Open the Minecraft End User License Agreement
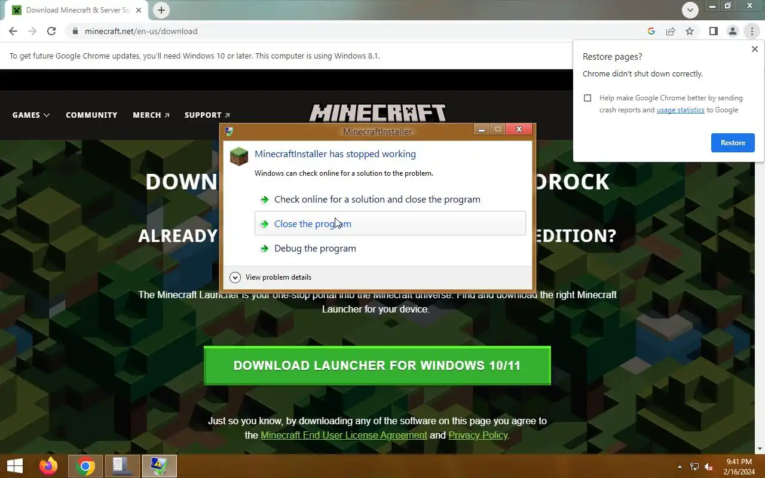The image size is (765, 478). pyautogui.click(x=344, y=435)
